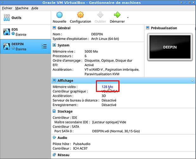Click the Arch Linux (64-bit) value
The height and width of the screenshot is (159, 196).
point(105,39)
